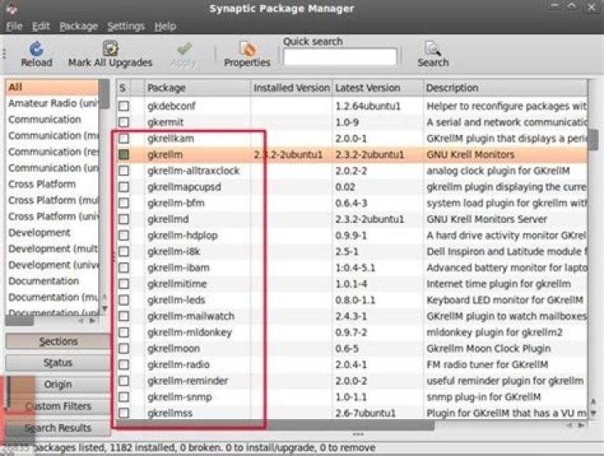Click the Synaptic app icon in title bar

[11, 8]
